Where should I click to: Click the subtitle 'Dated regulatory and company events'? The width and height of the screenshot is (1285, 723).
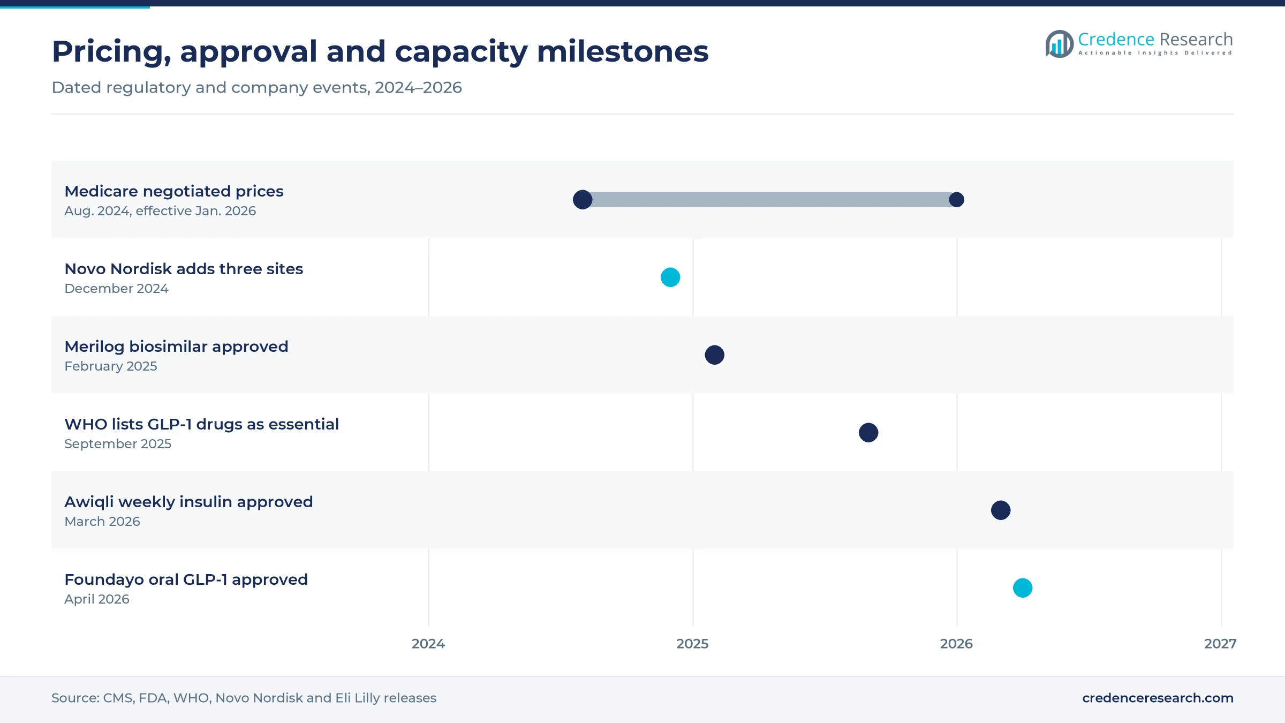click(x=210, y=87)
